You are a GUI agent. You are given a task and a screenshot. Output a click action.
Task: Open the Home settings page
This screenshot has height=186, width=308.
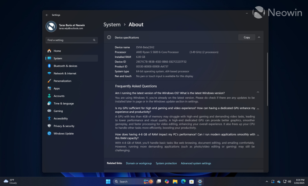(x=57, y=51)
